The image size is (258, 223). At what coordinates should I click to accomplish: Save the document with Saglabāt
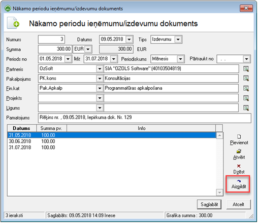click(209, 205)
